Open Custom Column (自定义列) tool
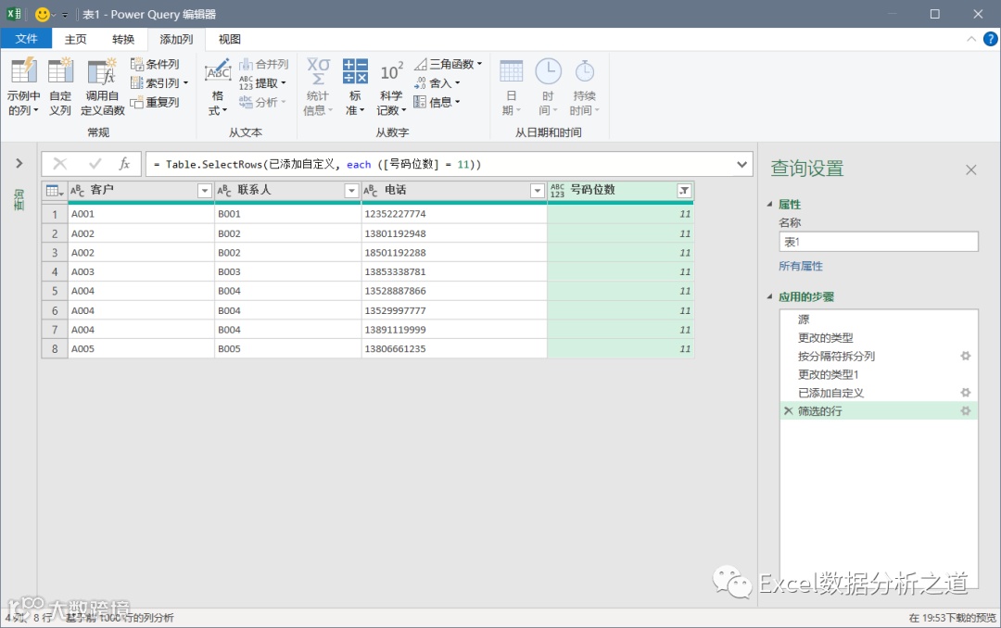The image size is (1001, 628). coord(60,86)
